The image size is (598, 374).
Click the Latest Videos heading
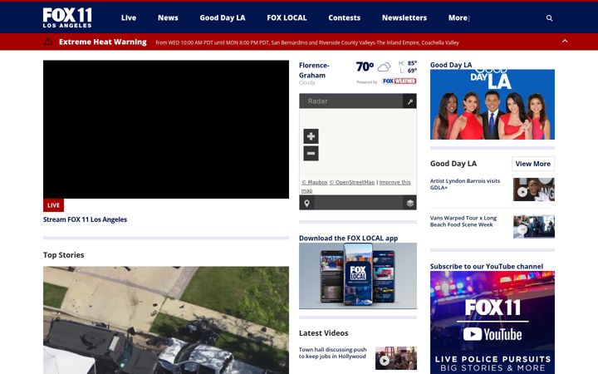[x=323, y=333]
